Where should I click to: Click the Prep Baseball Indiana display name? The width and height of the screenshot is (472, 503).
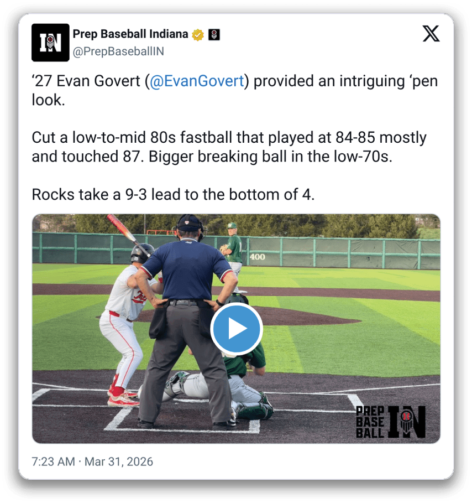coord(130,34)
